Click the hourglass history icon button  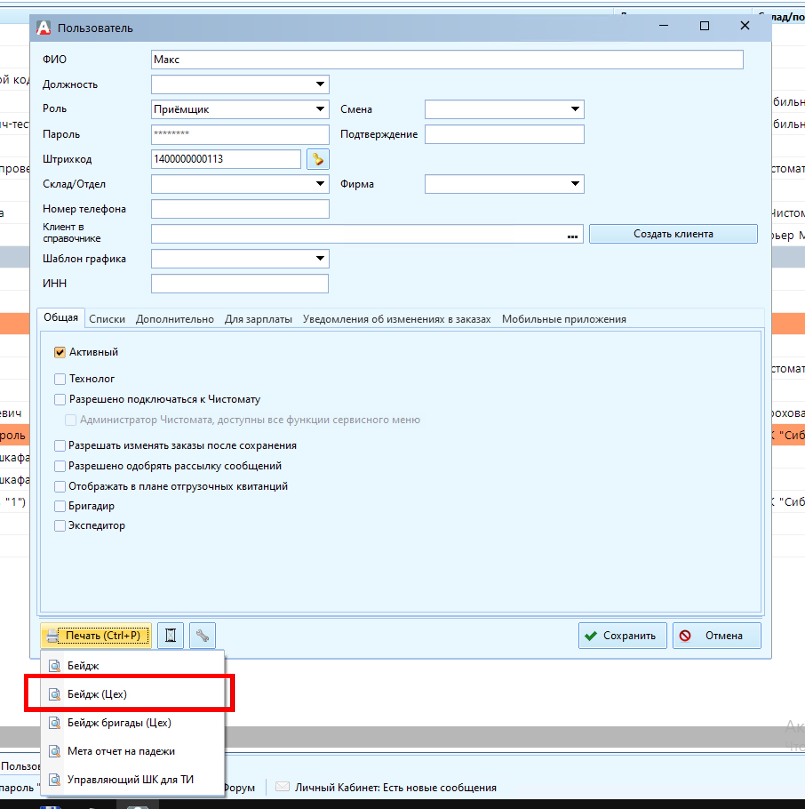pyautogui.click(x=171, y=636)
